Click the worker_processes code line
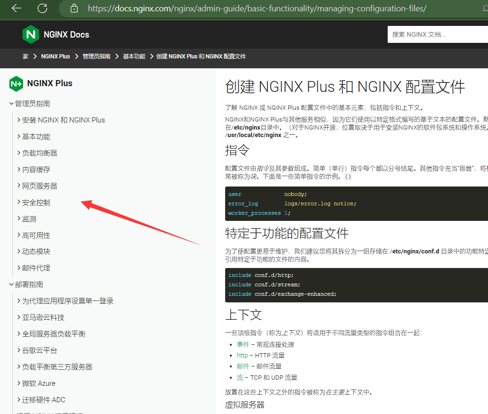The image size is (488, 414). [x=259, y=213]
